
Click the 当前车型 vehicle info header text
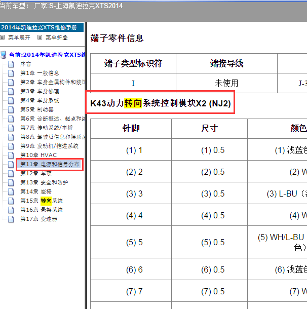61,6
